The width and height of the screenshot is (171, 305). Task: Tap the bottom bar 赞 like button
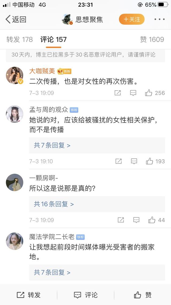pyautogui.click(x=142, y=295)
